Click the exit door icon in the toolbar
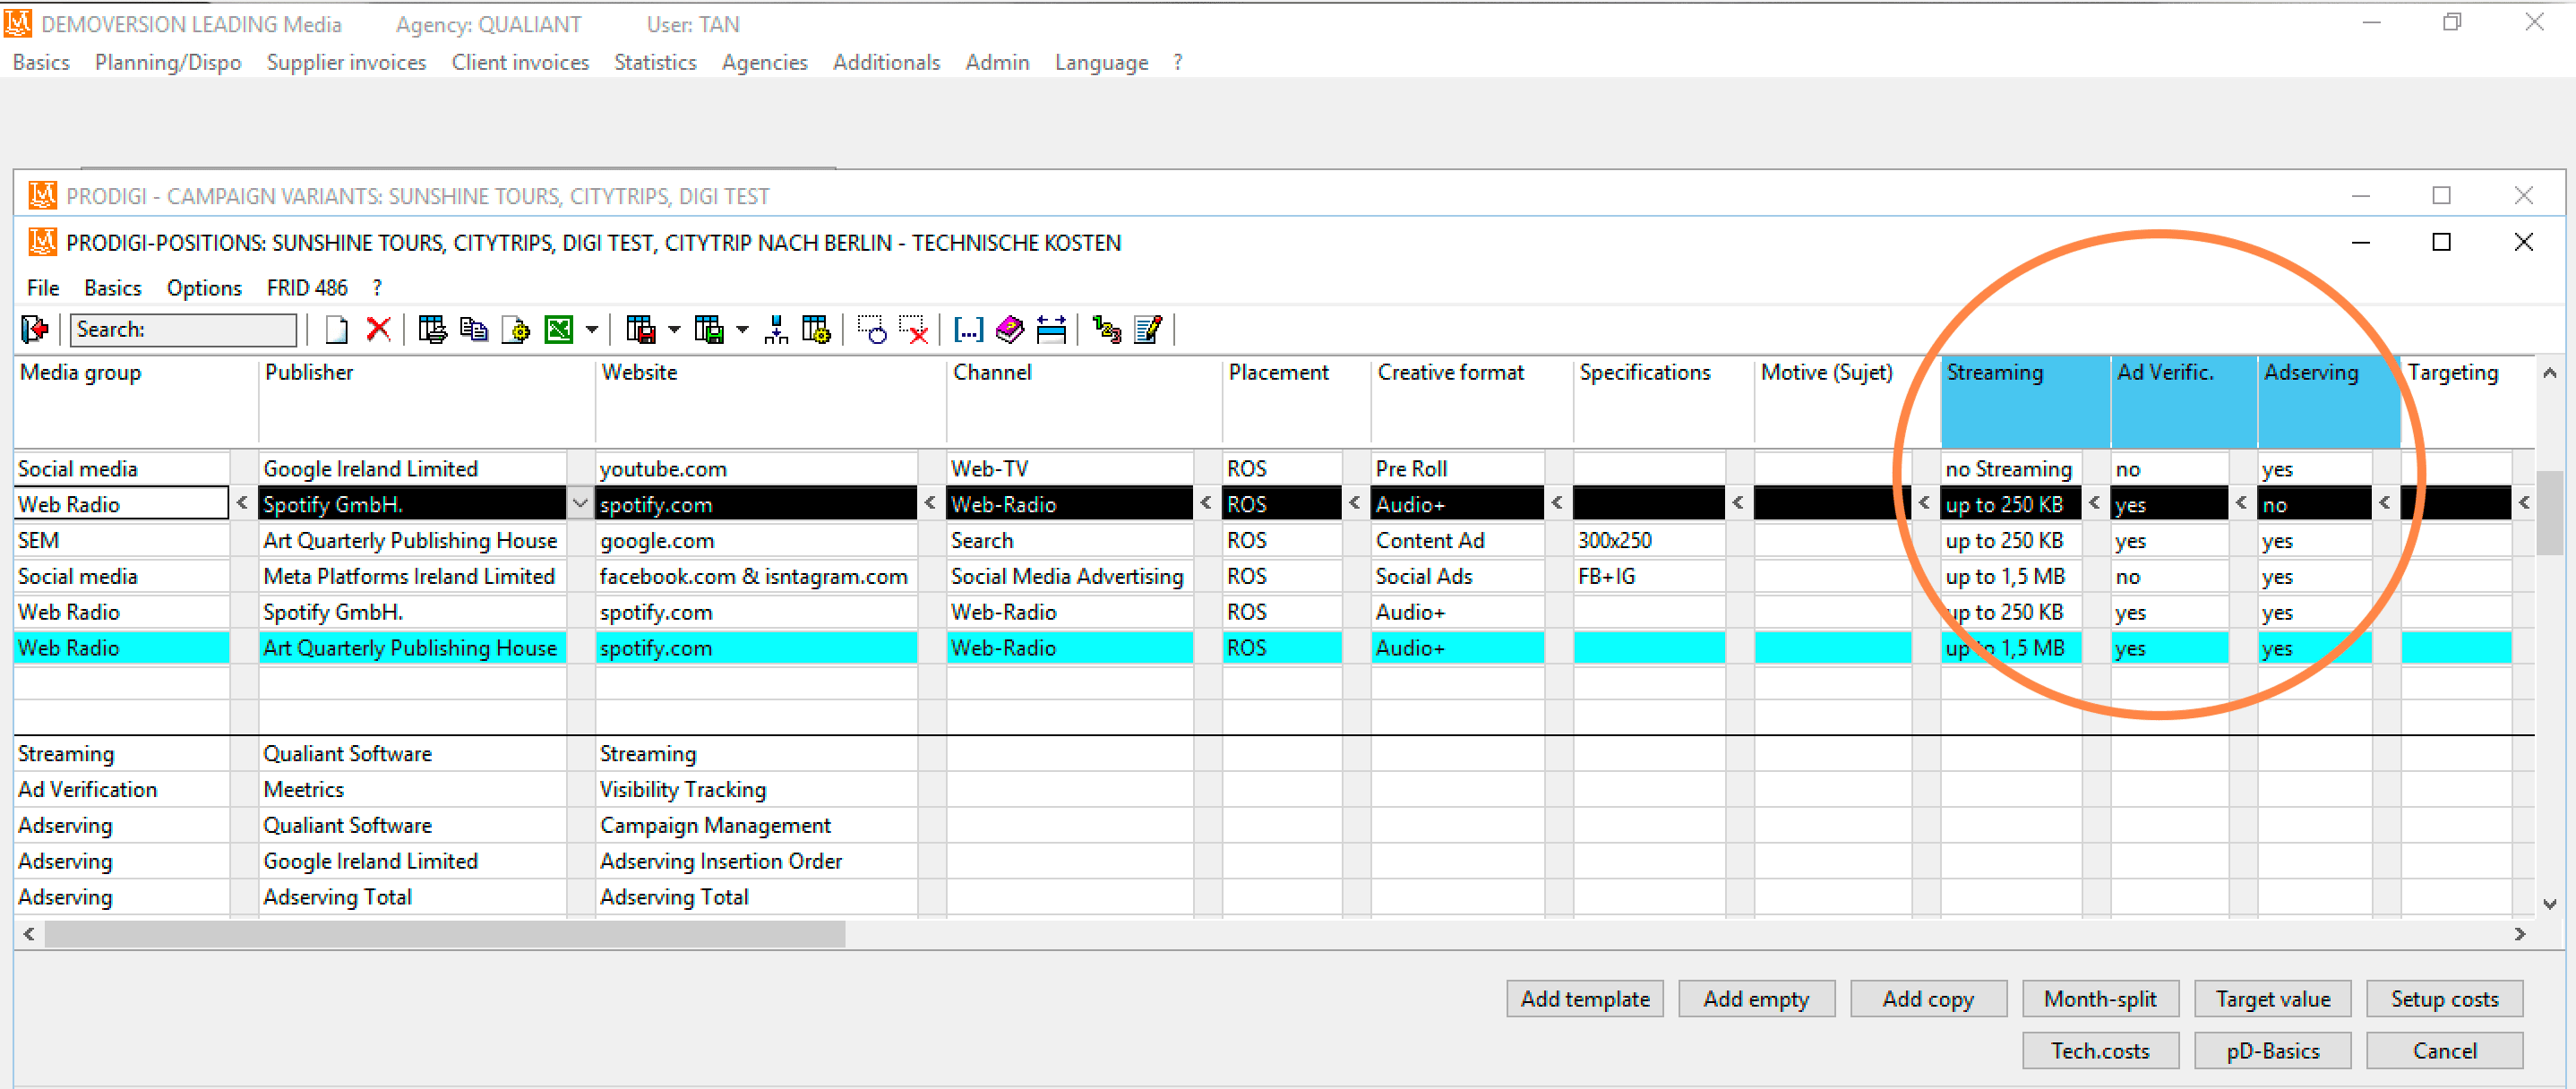This screenshot has height=1089, width=2576. click(34, 329)
